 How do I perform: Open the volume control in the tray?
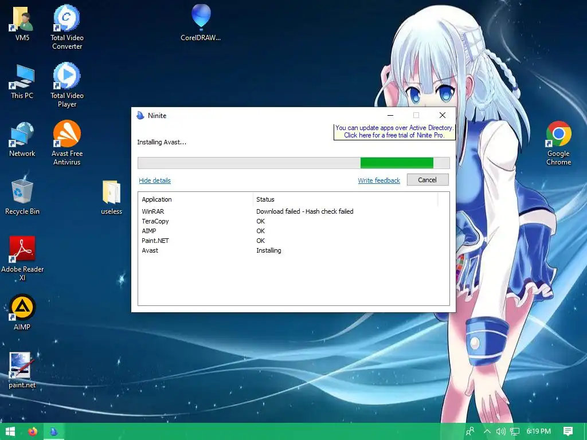tap(500, 431)
